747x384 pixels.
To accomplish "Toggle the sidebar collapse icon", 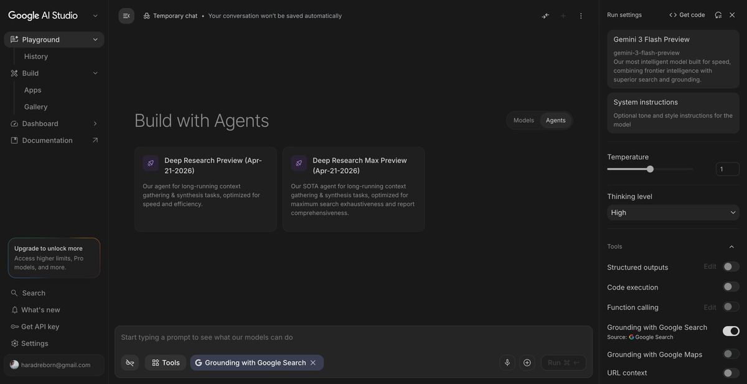I will 126,16.
